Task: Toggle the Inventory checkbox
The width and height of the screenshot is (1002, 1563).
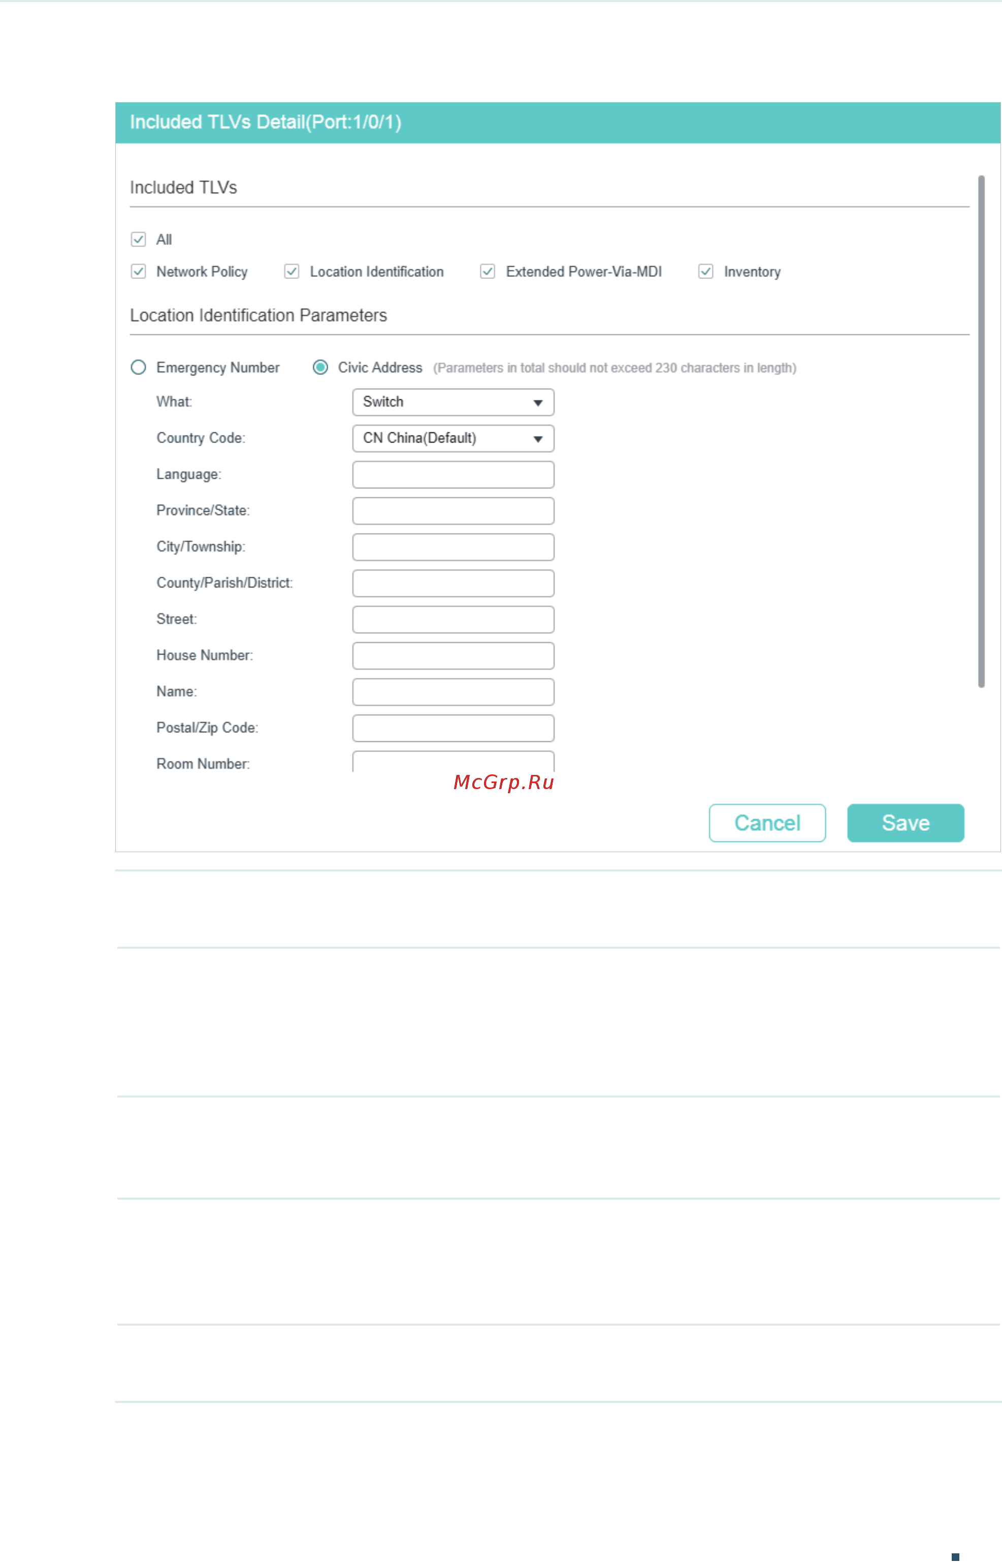Action: (706, 271)
